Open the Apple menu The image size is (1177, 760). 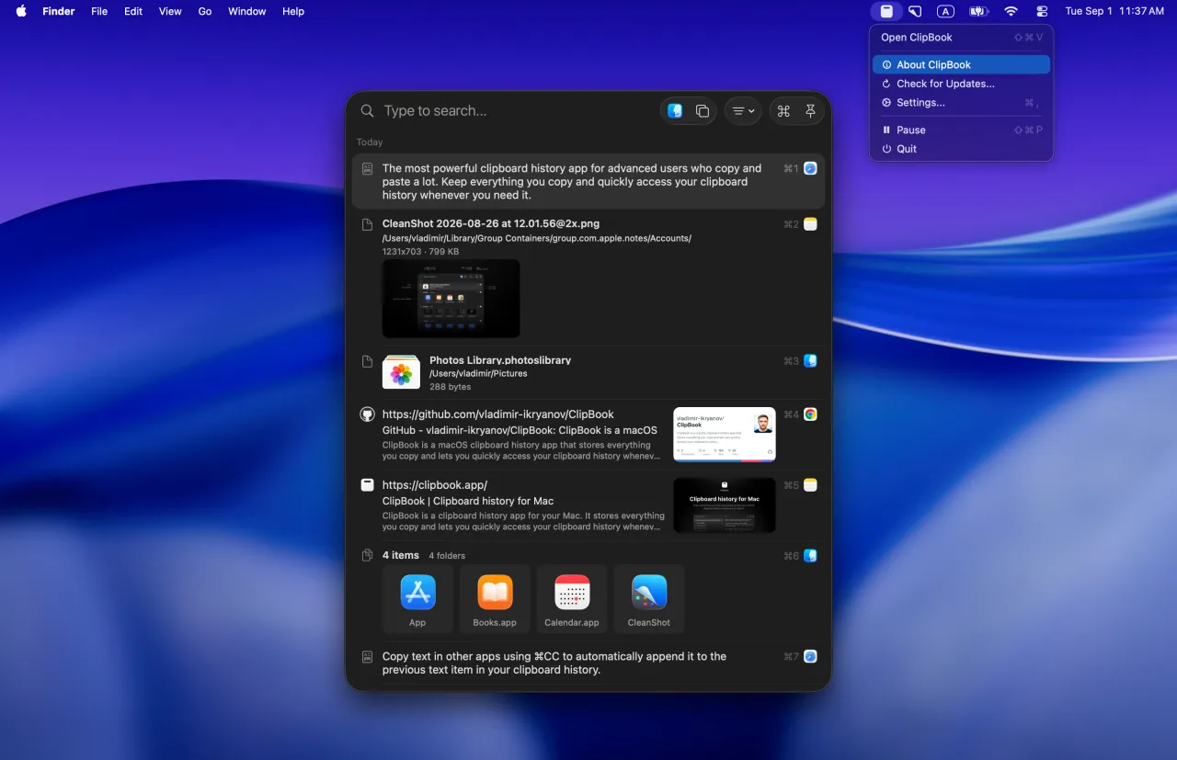click(x=21, y=11)
